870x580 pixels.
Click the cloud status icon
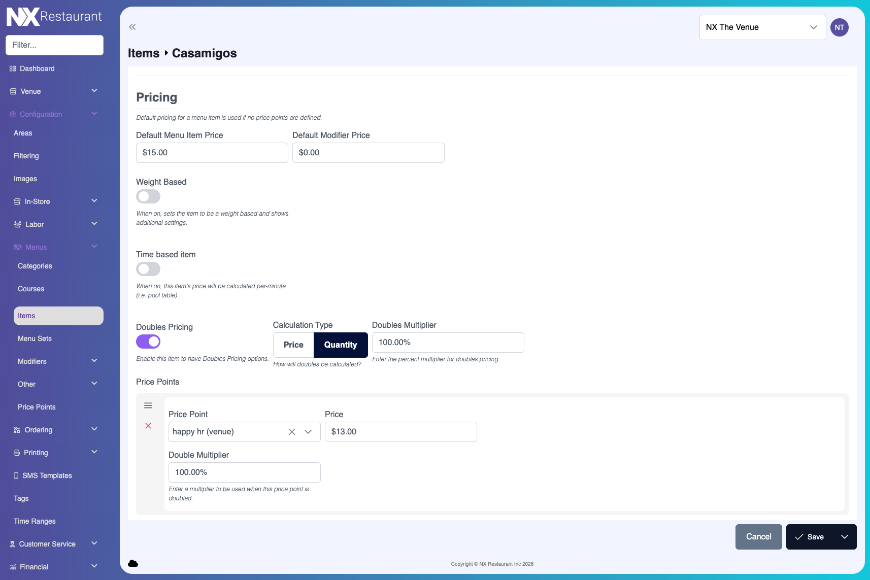pos(133,563)
